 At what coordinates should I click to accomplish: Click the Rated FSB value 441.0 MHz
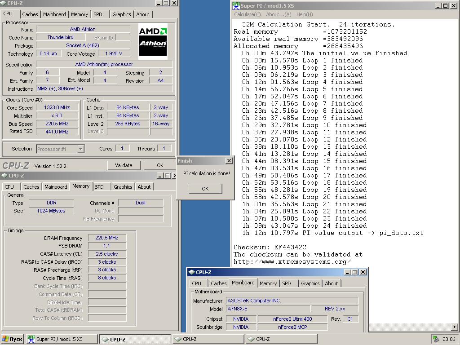57,132
